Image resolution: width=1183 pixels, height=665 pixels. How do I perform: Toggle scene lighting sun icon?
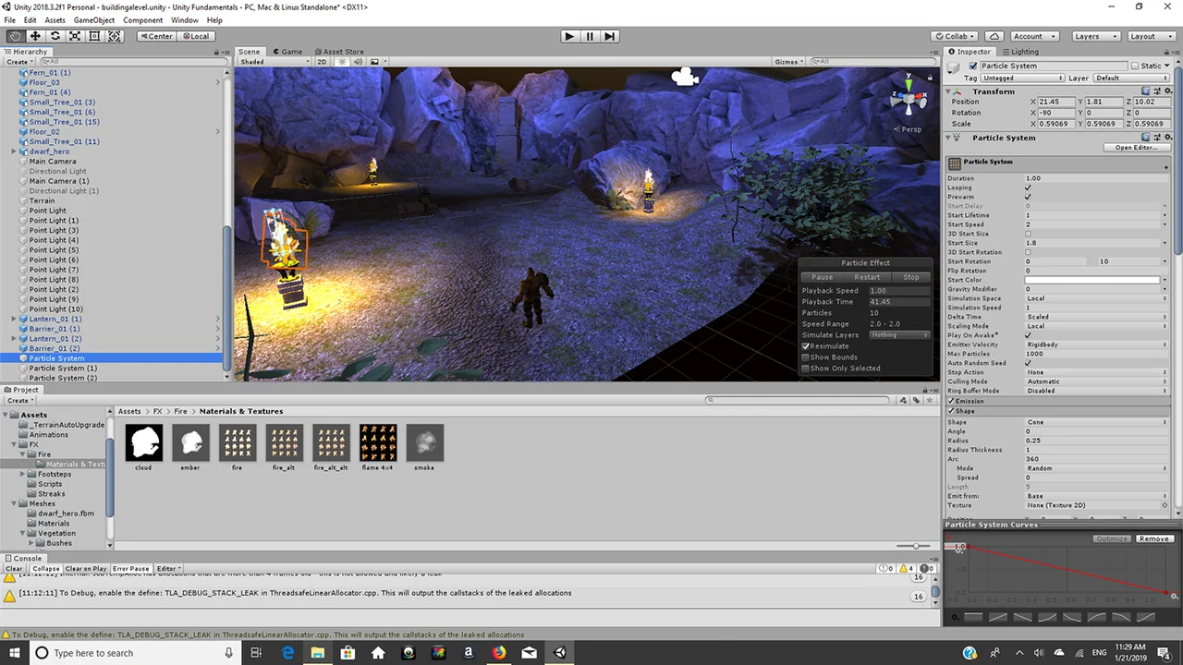pyautogui.click(x=342, y=62)
